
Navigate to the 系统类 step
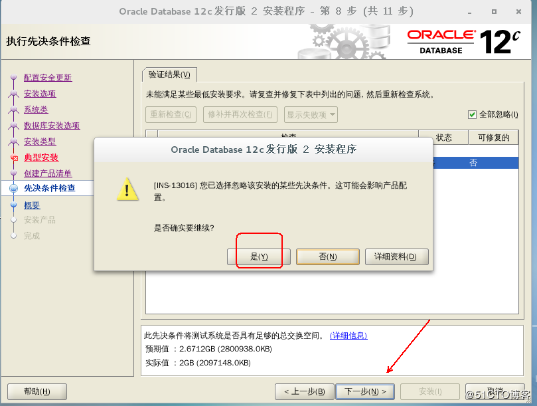pyautogui.click(x=36, y=110)
